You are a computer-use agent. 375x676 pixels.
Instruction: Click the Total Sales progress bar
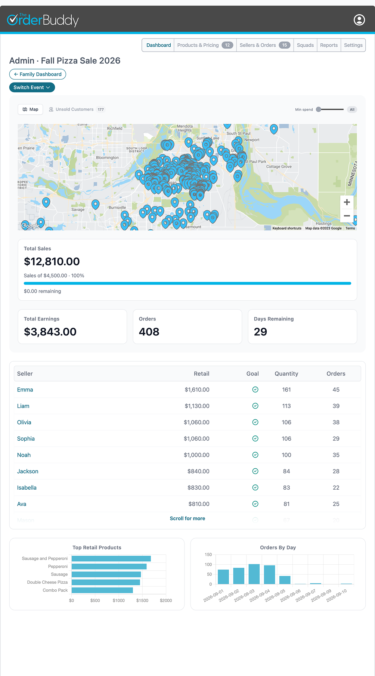point(187,283)
